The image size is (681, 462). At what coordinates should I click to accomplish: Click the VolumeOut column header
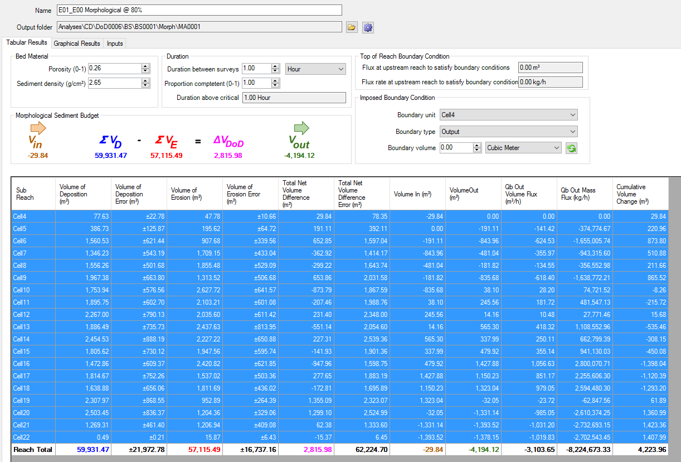point(474,194)
